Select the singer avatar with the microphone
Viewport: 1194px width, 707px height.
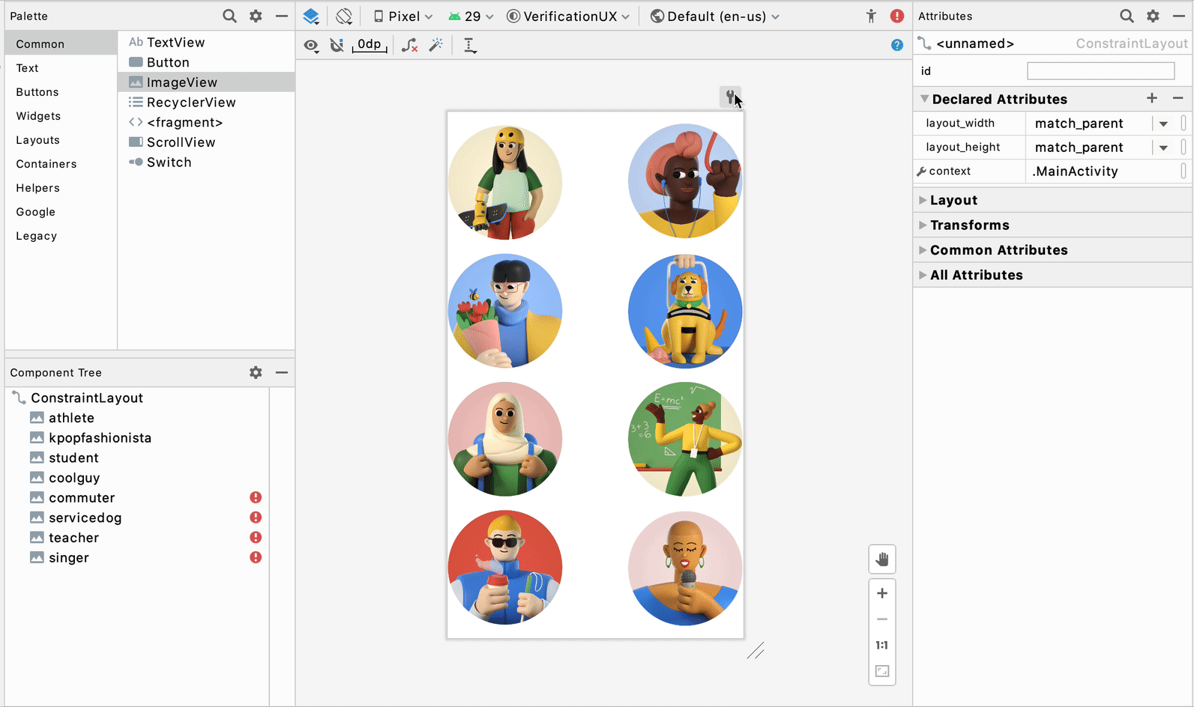pos(685,568)
